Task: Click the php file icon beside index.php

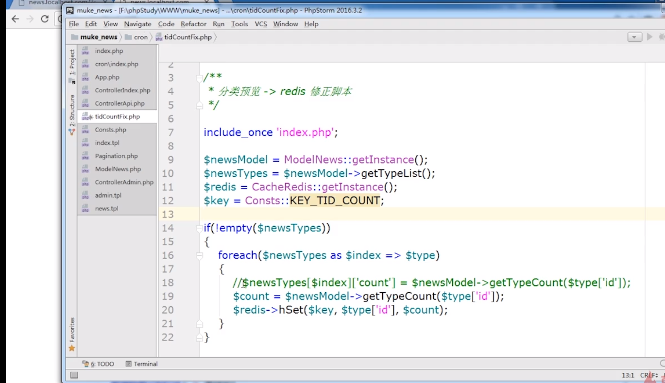Action: pos(85,51)
